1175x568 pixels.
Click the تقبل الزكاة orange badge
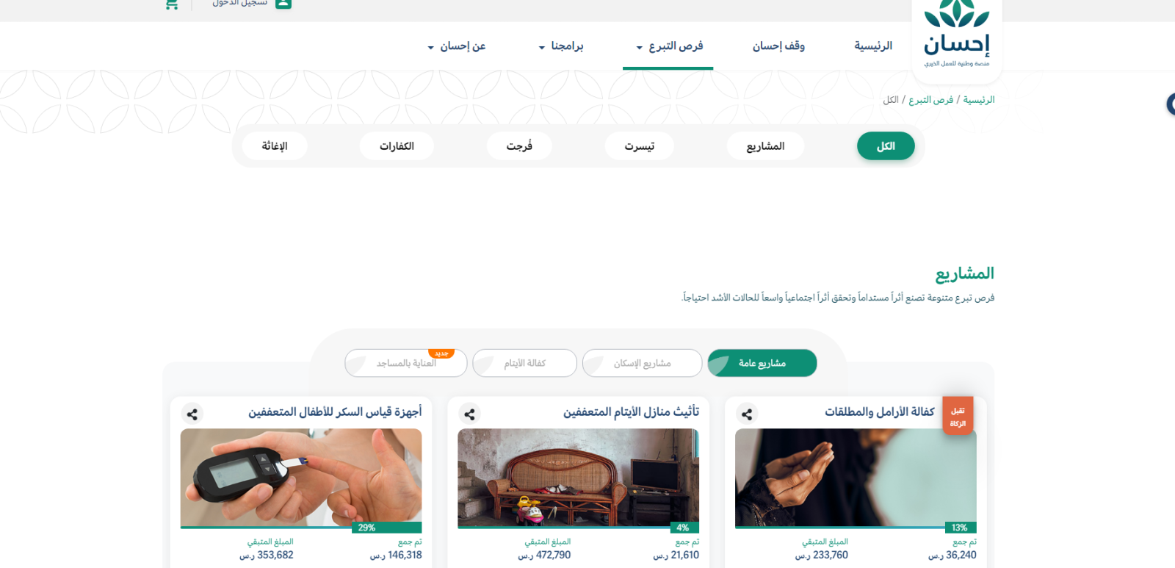tap(958, 417)
